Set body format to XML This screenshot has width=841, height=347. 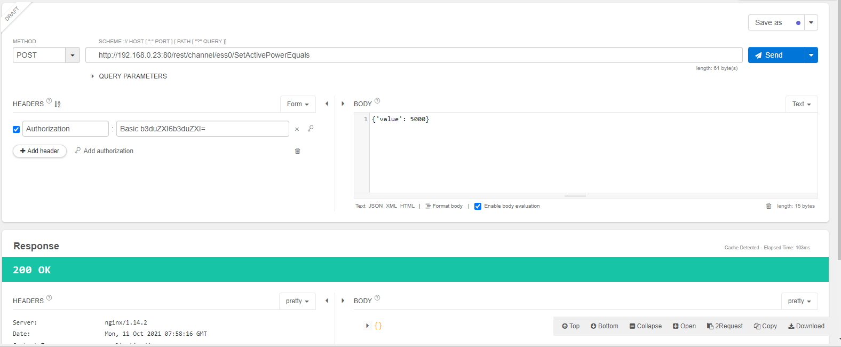click(391, 206)
